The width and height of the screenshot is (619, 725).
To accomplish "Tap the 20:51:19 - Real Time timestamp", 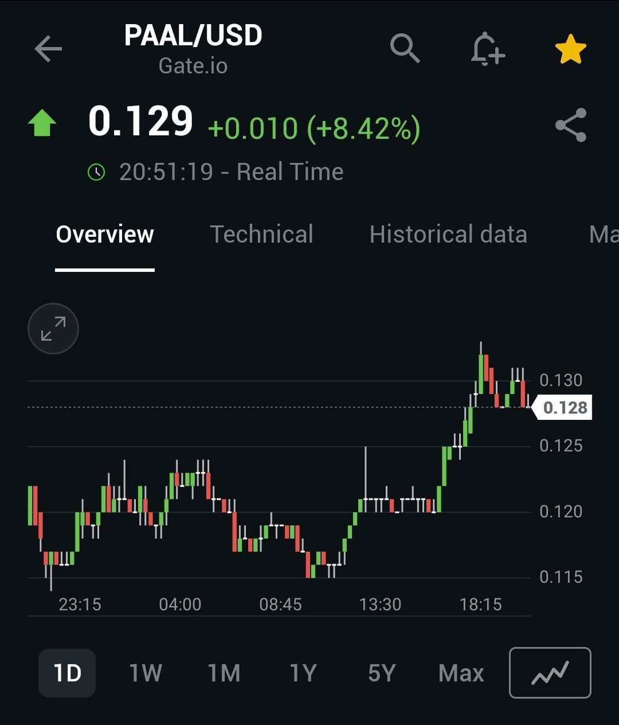I will [231, 172].
